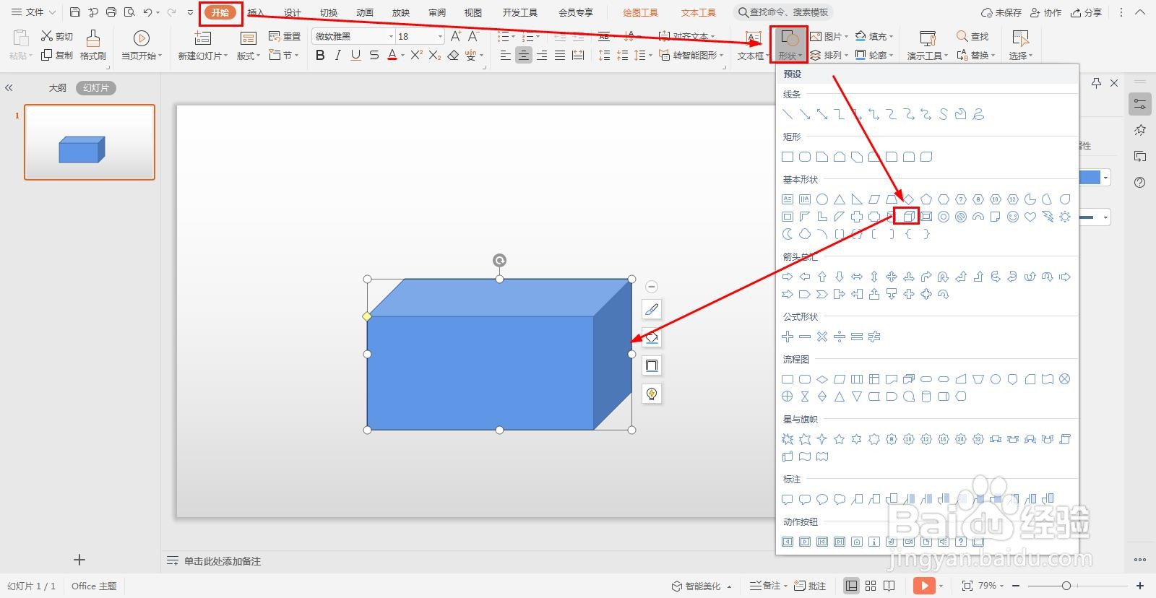This screenshot has width=1156, height=598.
Task: Open the 设计 Design tab
Action: click(x=292, y=12)
